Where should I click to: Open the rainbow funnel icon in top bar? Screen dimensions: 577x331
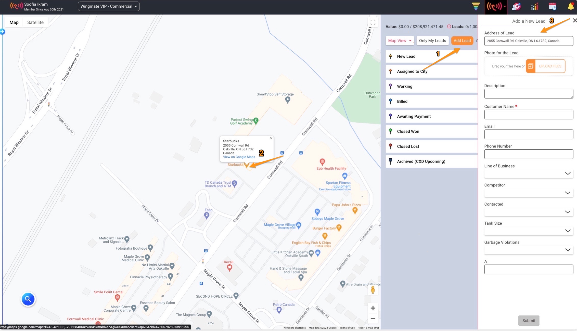coord(476,6)
